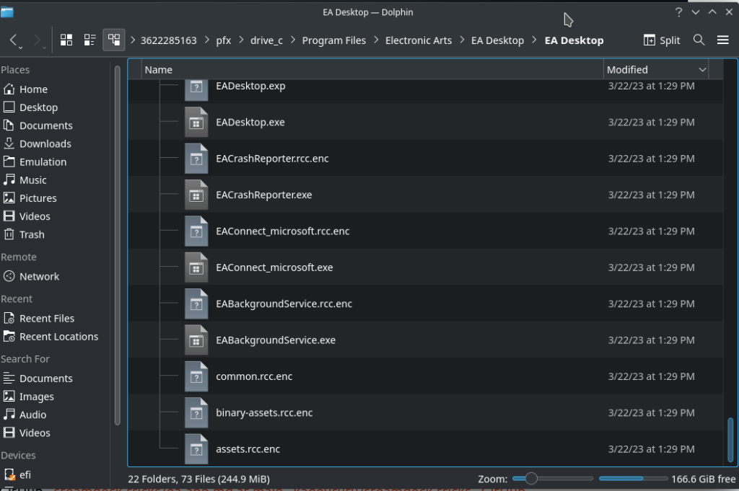Sort by Name column header
Viewport: 739px width, 491px height.
pos(159,70)
